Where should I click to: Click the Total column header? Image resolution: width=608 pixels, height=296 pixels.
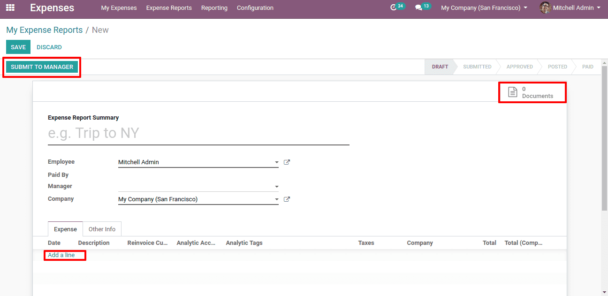pyautogui.click(x=489, y=243)
